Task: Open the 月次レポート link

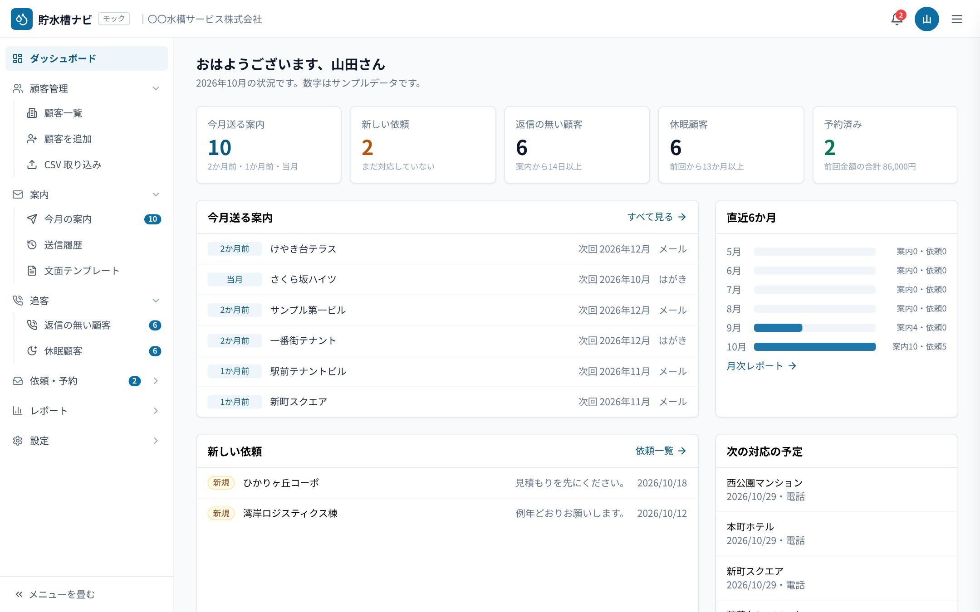Action: click(762, 366)
